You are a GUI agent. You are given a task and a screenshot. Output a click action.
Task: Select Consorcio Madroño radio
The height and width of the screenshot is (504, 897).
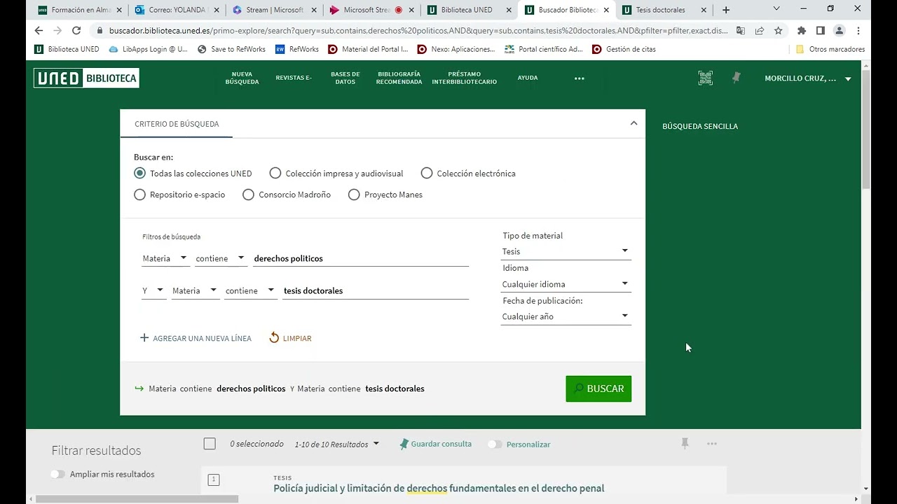(248, 195)
